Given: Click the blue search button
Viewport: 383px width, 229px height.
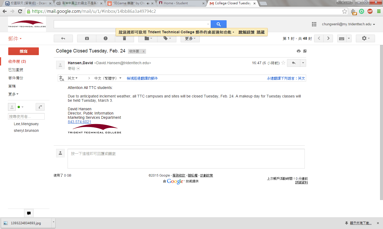Looking at the screenshot, I should point(218,24).
